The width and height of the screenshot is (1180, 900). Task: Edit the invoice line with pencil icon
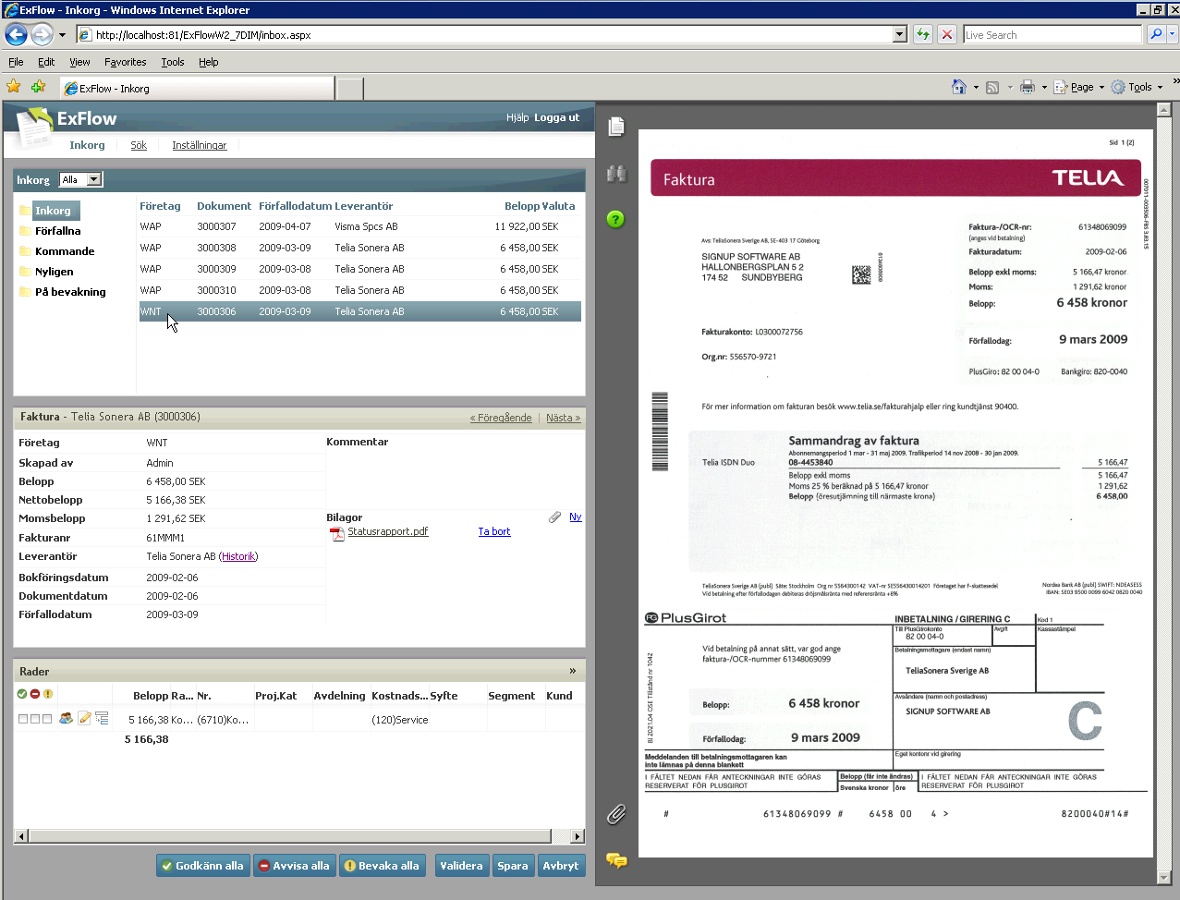point(84,718)
